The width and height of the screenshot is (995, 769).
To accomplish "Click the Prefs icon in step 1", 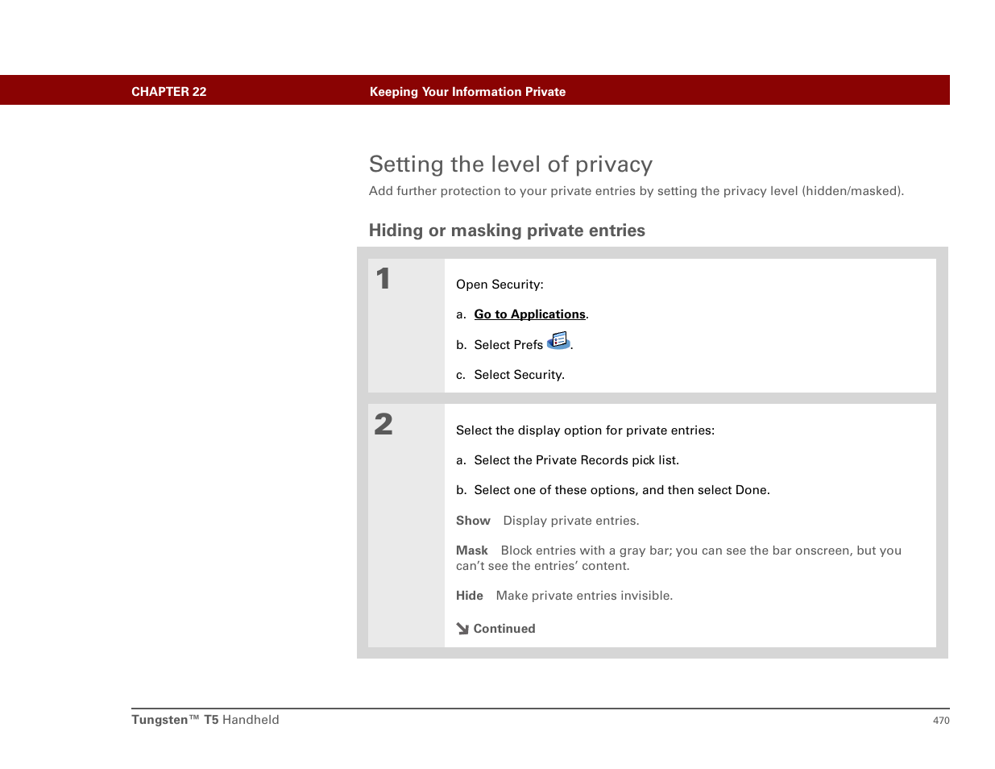I will pyautogui.click(x=558, y=341).
